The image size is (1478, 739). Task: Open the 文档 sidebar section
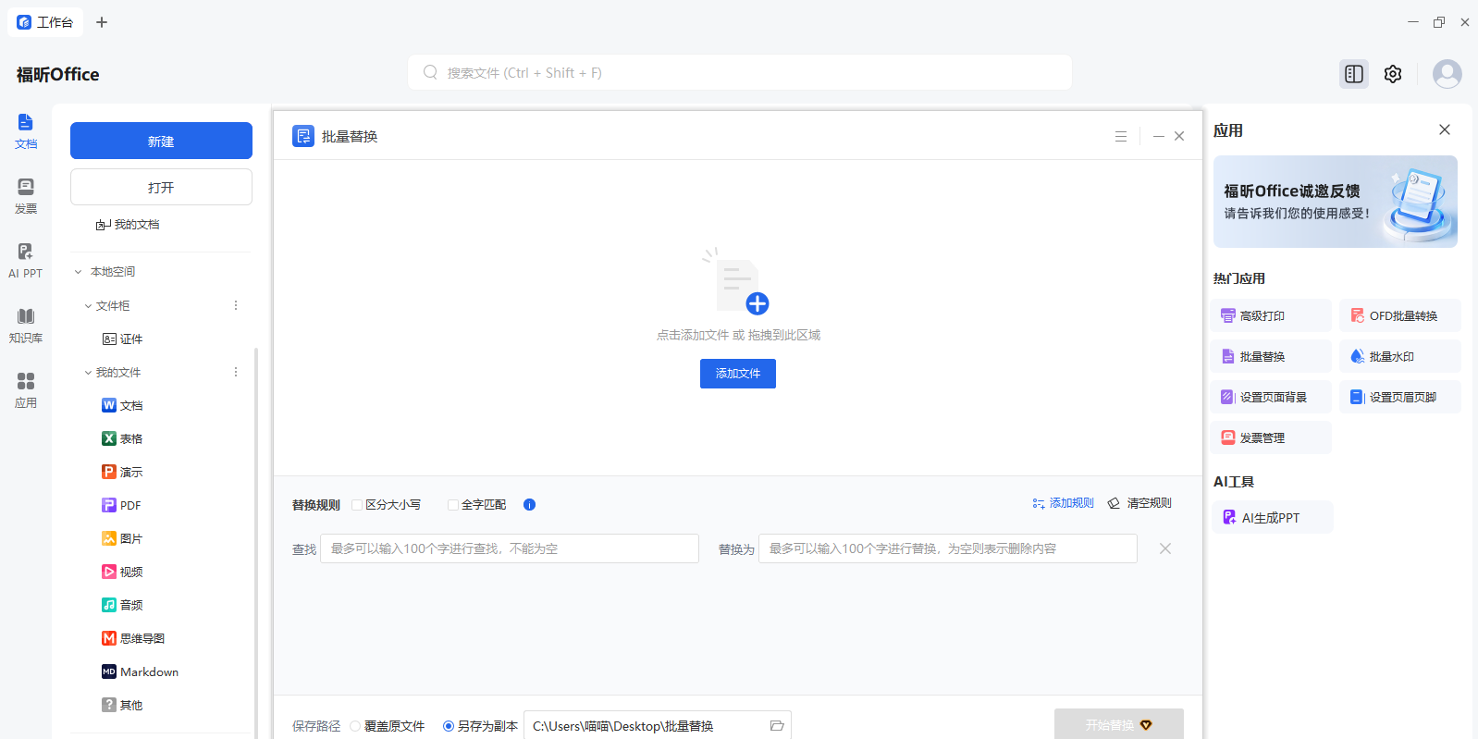pyautogui.click(x=26, y=131)
